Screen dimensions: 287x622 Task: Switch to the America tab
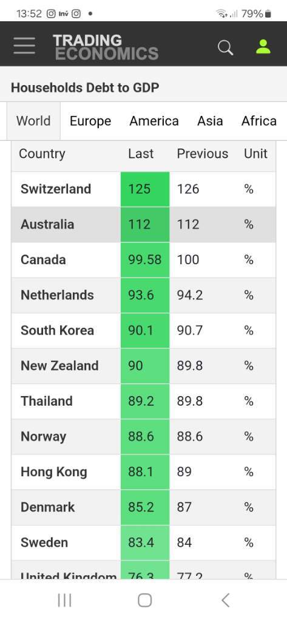pos(154,121)
